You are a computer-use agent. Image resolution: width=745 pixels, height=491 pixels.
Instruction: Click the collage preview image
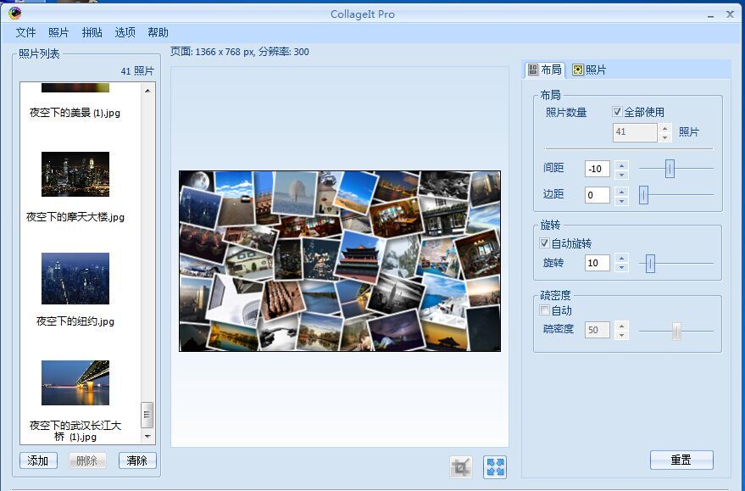(340, 261)
